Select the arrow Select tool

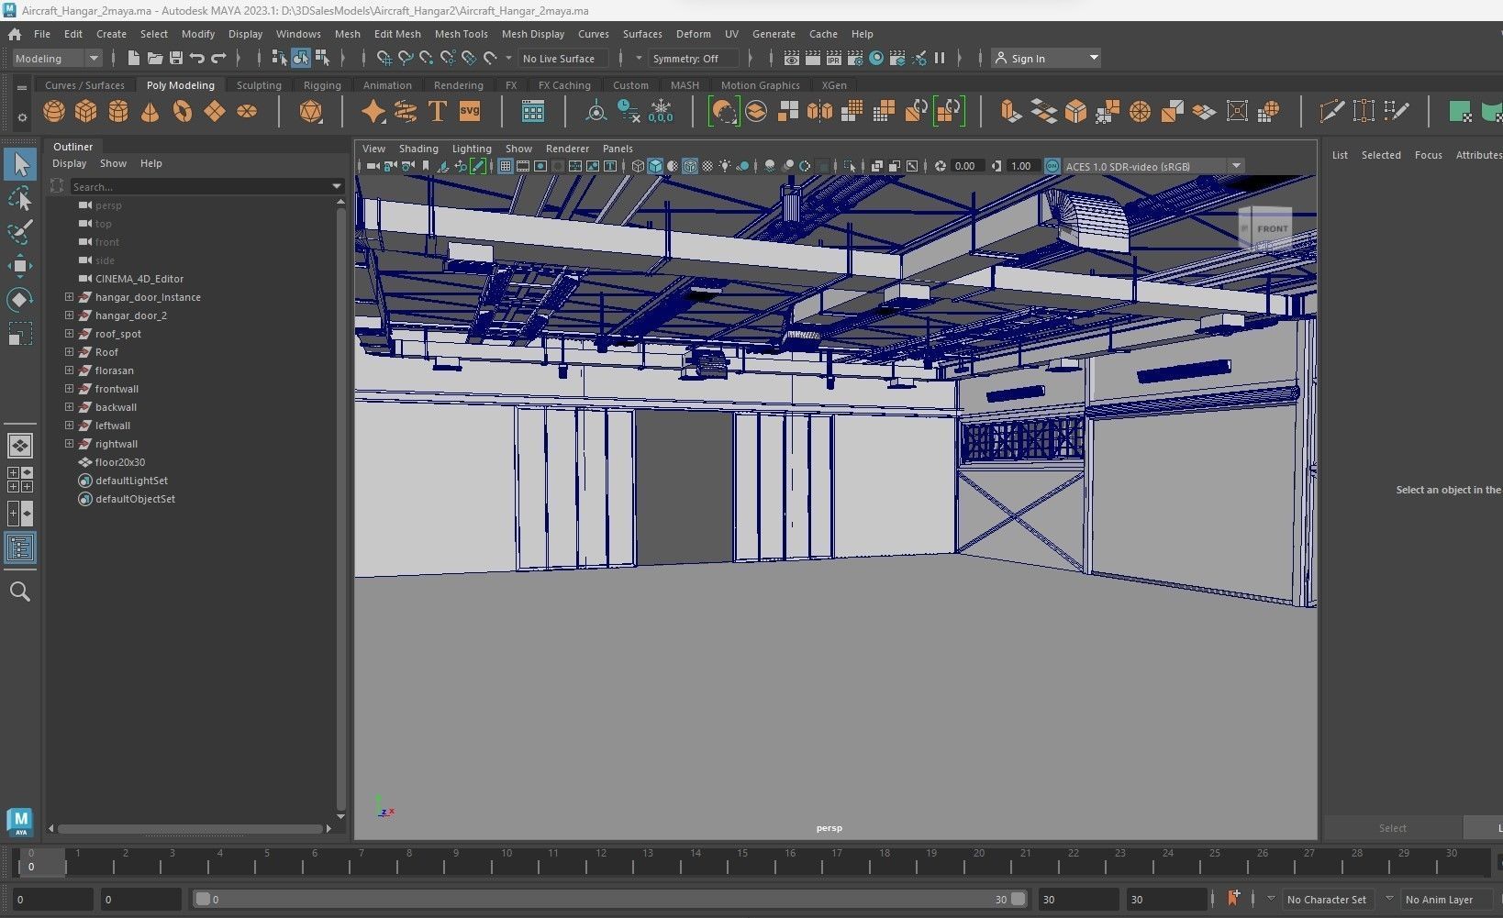coord(20,164)
